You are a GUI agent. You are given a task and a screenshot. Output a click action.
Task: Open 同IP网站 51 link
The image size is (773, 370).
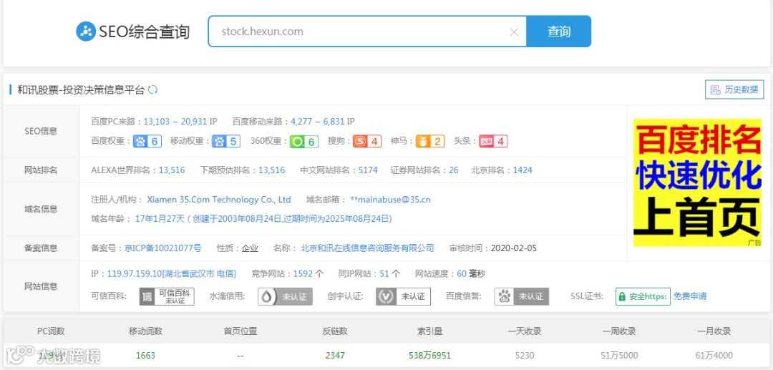click(384, 273)
